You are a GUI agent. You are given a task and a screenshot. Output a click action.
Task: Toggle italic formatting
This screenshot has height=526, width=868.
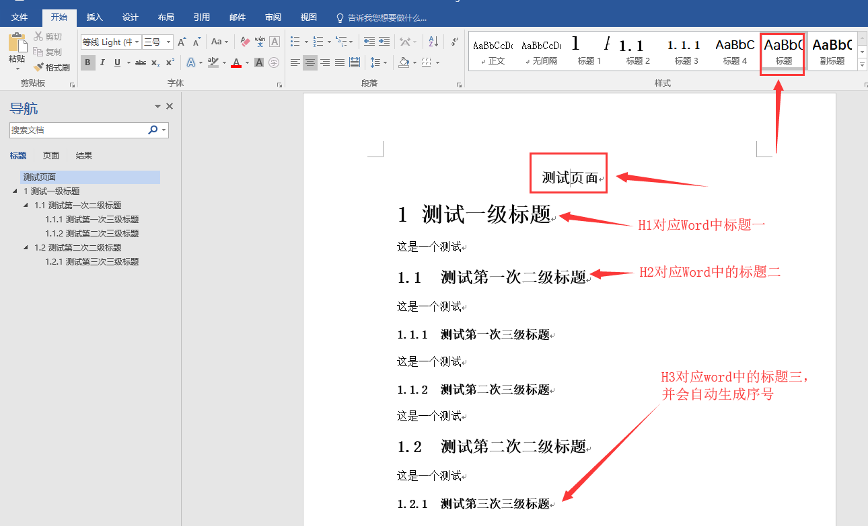coord(102,62)
